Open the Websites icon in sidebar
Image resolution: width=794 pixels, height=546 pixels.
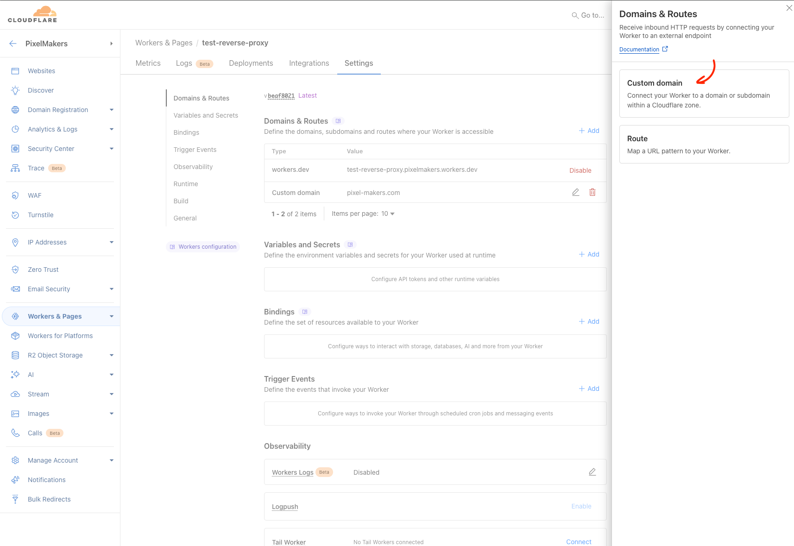click(x=15, y=71)
